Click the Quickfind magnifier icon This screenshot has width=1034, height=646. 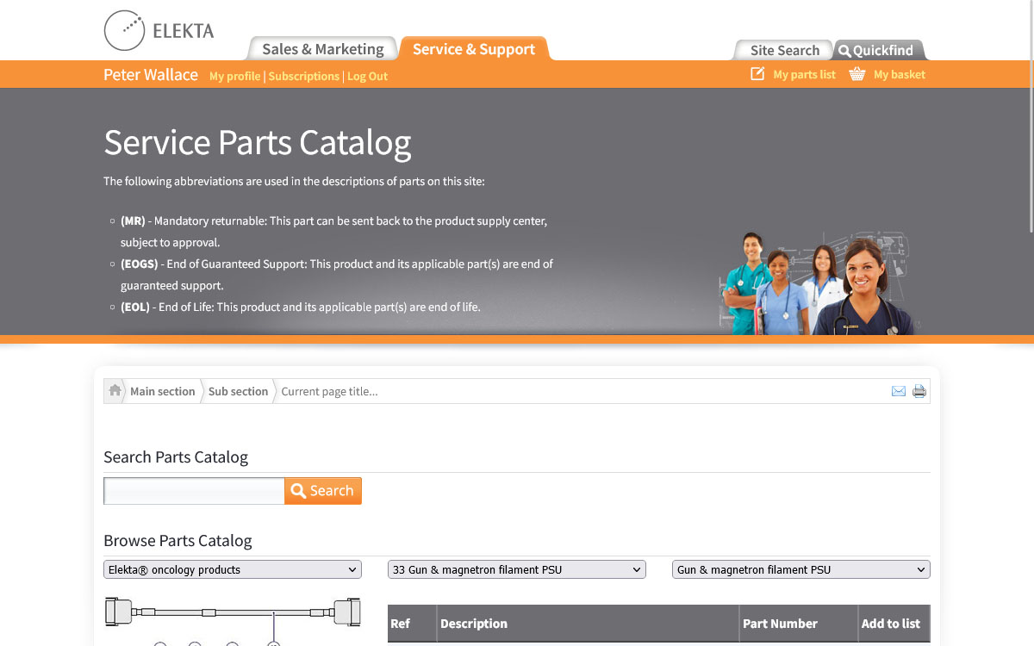pos(844,51)
